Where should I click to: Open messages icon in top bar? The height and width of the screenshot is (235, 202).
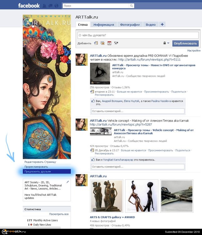(x=50, y=6)
